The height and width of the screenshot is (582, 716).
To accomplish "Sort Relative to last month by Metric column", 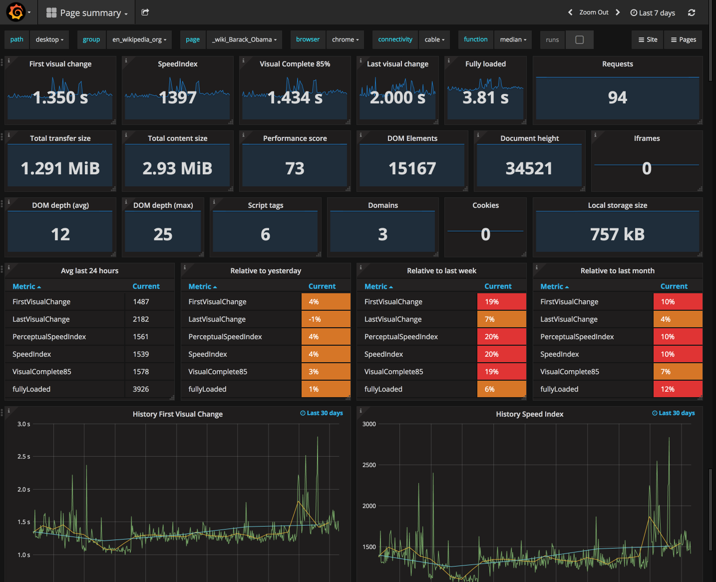I will (x=554, y=286).
